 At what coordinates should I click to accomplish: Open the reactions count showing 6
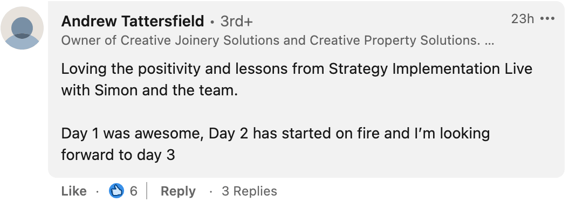pyautogui.click(x=133, y=191)
